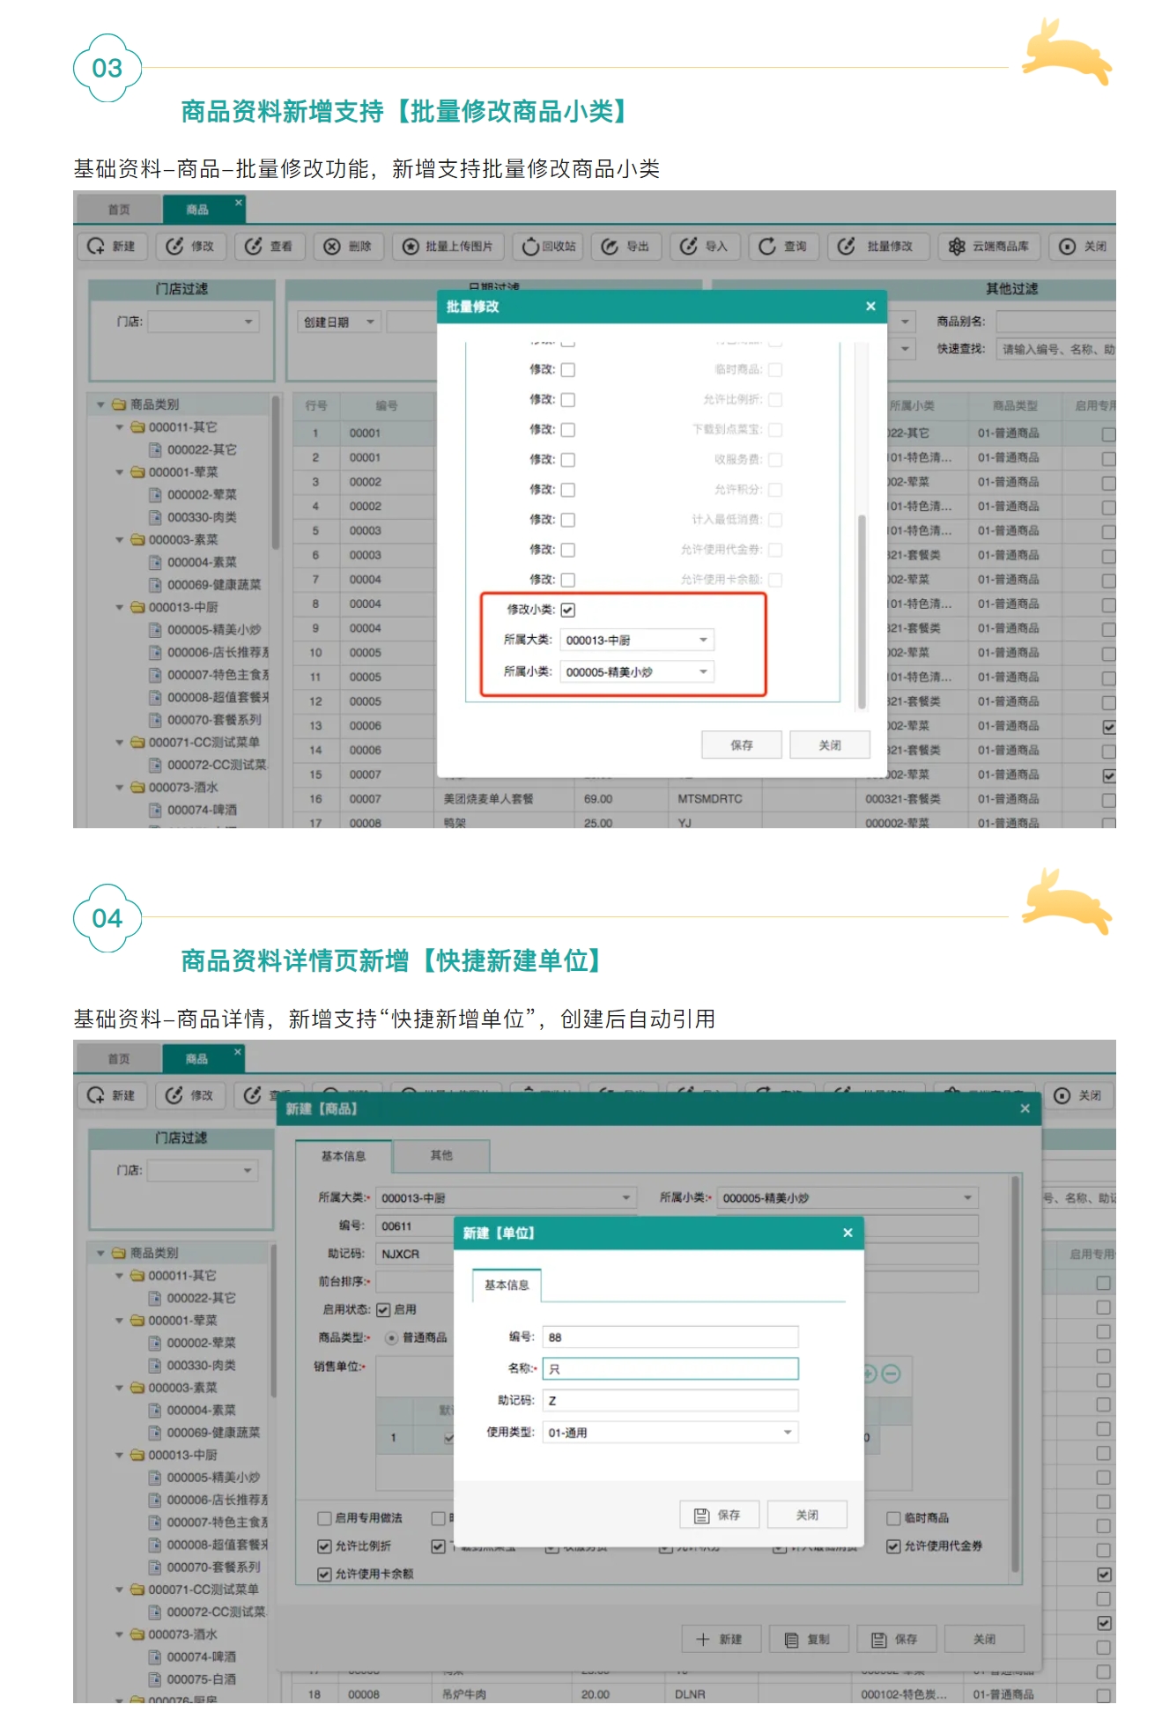
Task: Click the 编号 field containing 88
Action: (x=670, y=1337)
